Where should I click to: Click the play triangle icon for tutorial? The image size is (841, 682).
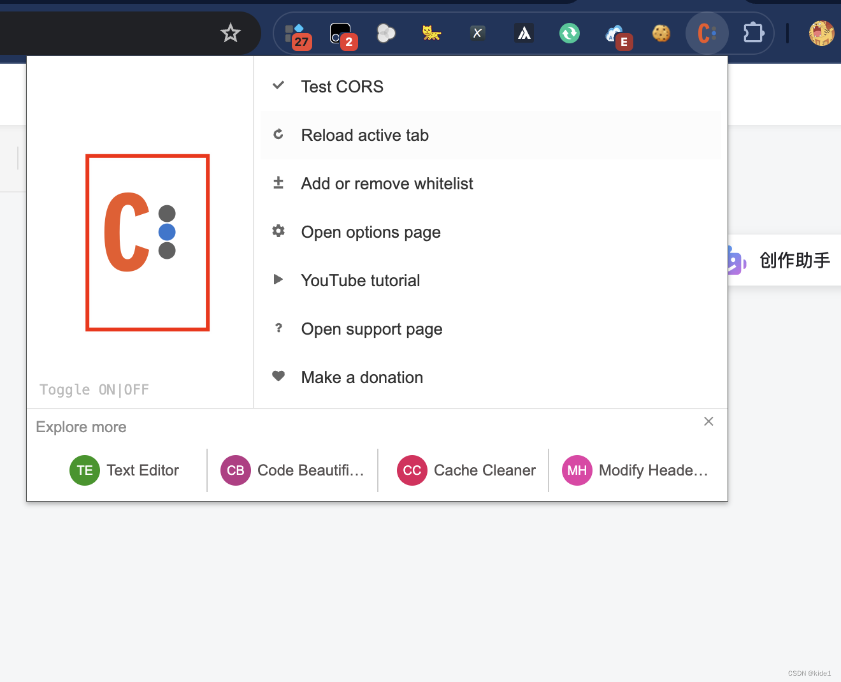coord(278,279)
